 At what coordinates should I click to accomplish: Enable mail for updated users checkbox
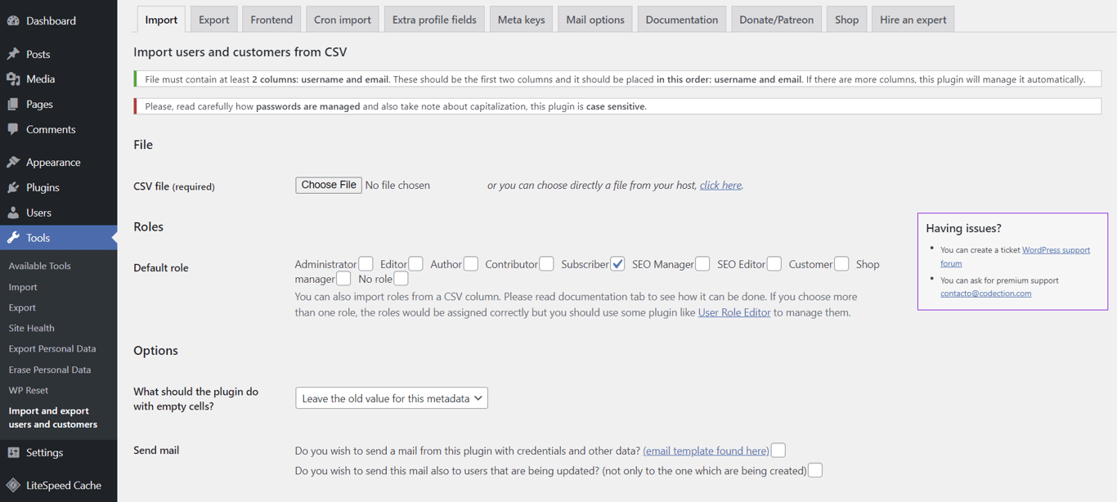tap(815, 469)
